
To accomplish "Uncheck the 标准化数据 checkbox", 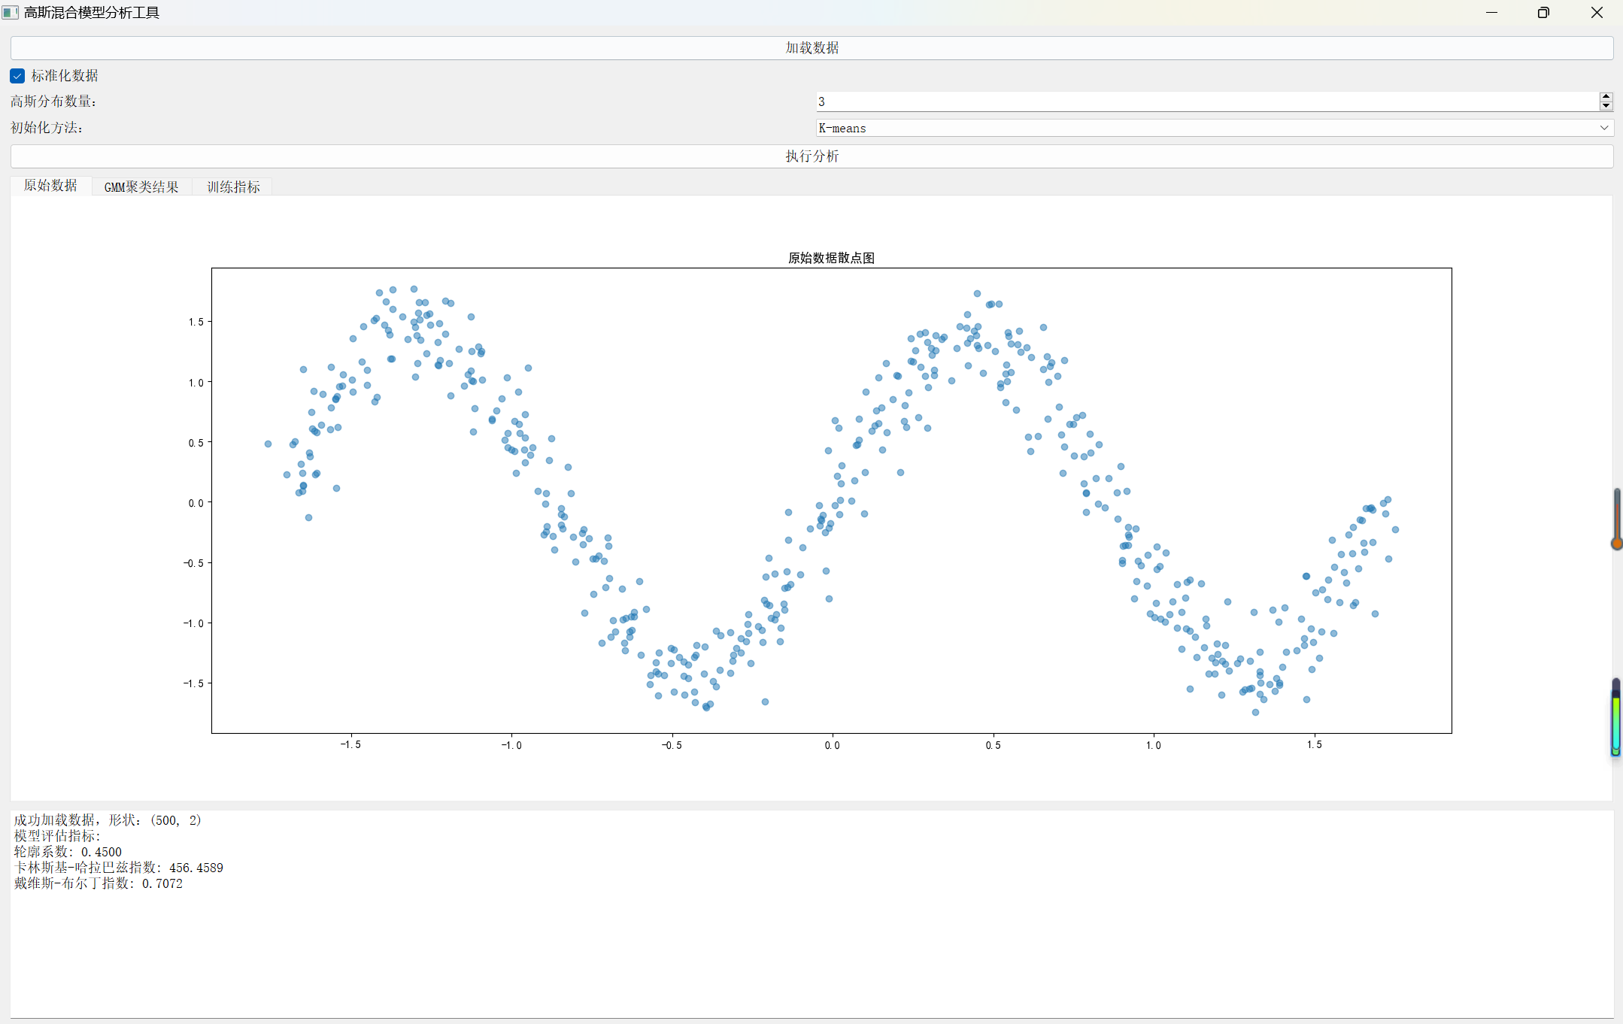I will [17, 76].
